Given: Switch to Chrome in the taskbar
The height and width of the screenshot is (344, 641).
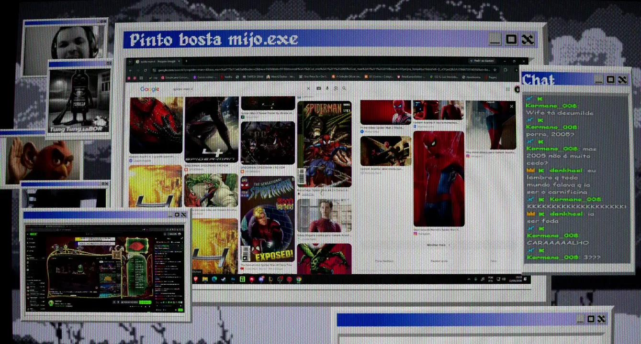Looking at the screenshot, I should click(x=299, y=279).
